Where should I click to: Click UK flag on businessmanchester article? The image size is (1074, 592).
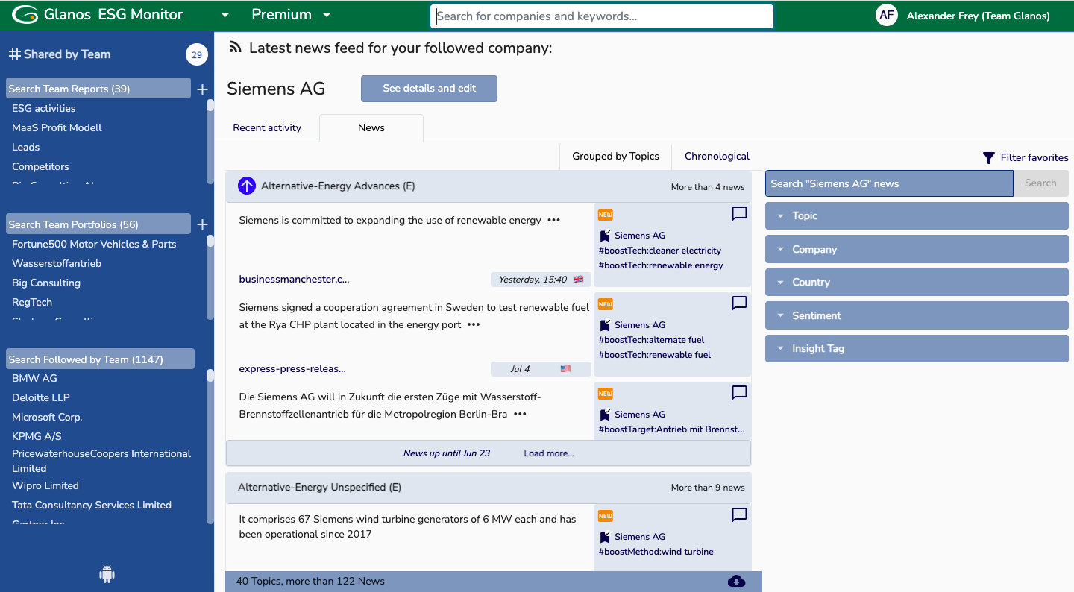[x=578, y=280]
